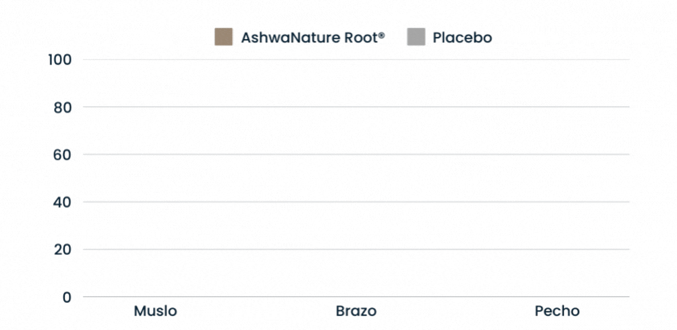The height and width of the screenshot is (330, 677).
Task: Click the 80 value on the y-axis
Action: (63, 108)
